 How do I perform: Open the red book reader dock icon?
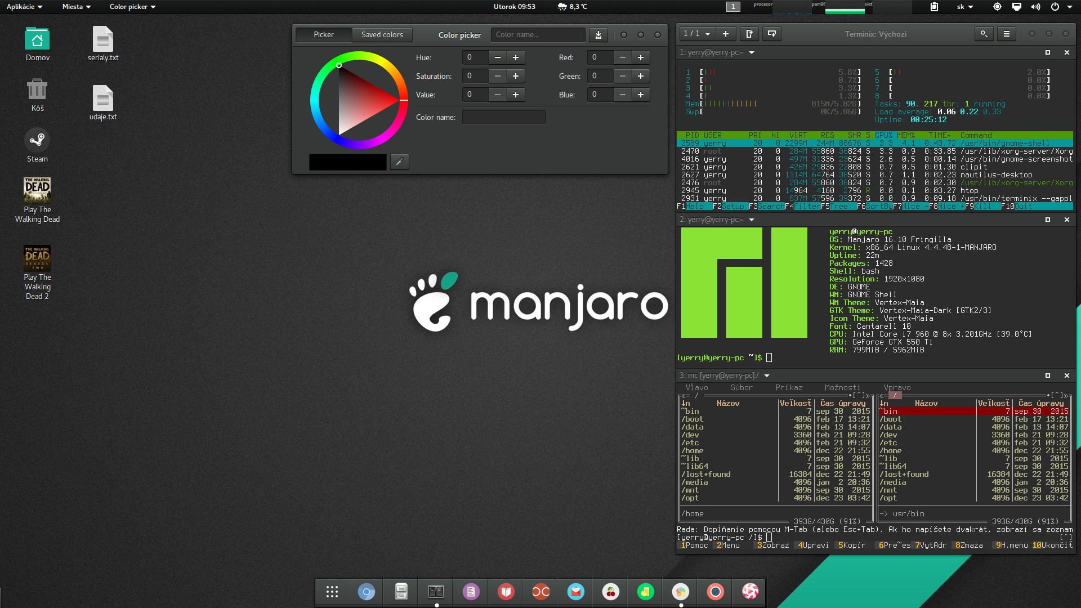pyautogui.click(x=506, y=592)
